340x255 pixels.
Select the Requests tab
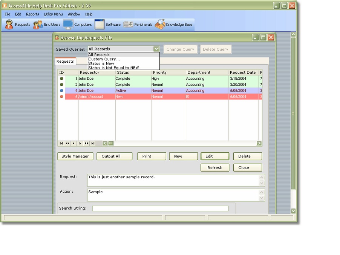pos(65,61)
